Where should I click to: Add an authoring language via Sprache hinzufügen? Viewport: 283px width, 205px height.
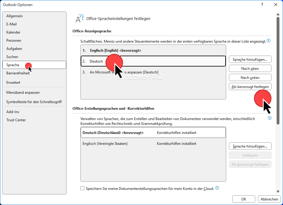(250, 146)
